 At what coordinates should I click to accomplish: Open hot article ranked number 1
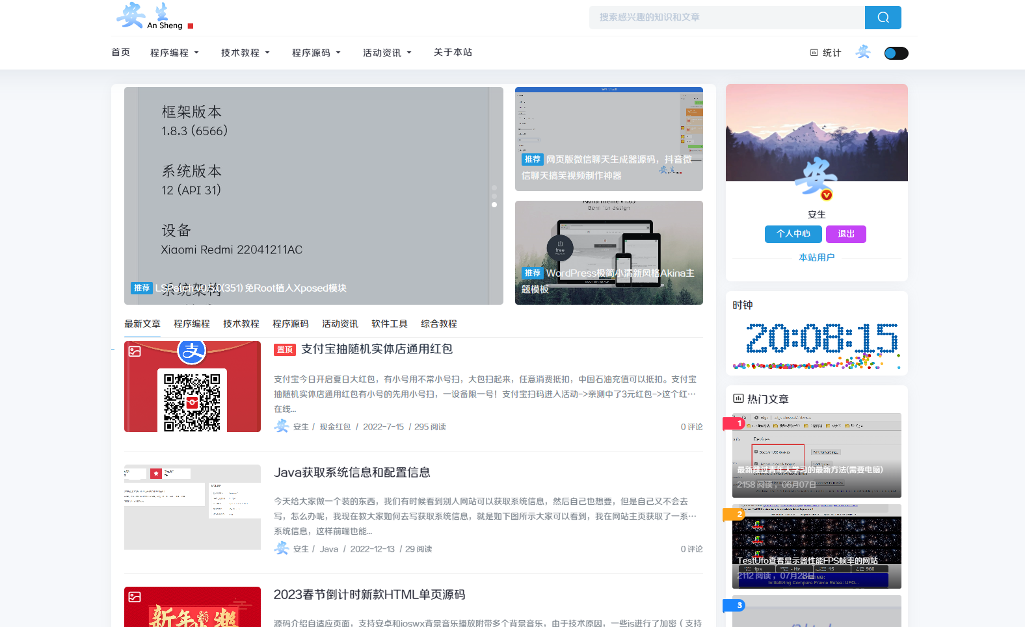pos(817,455)
